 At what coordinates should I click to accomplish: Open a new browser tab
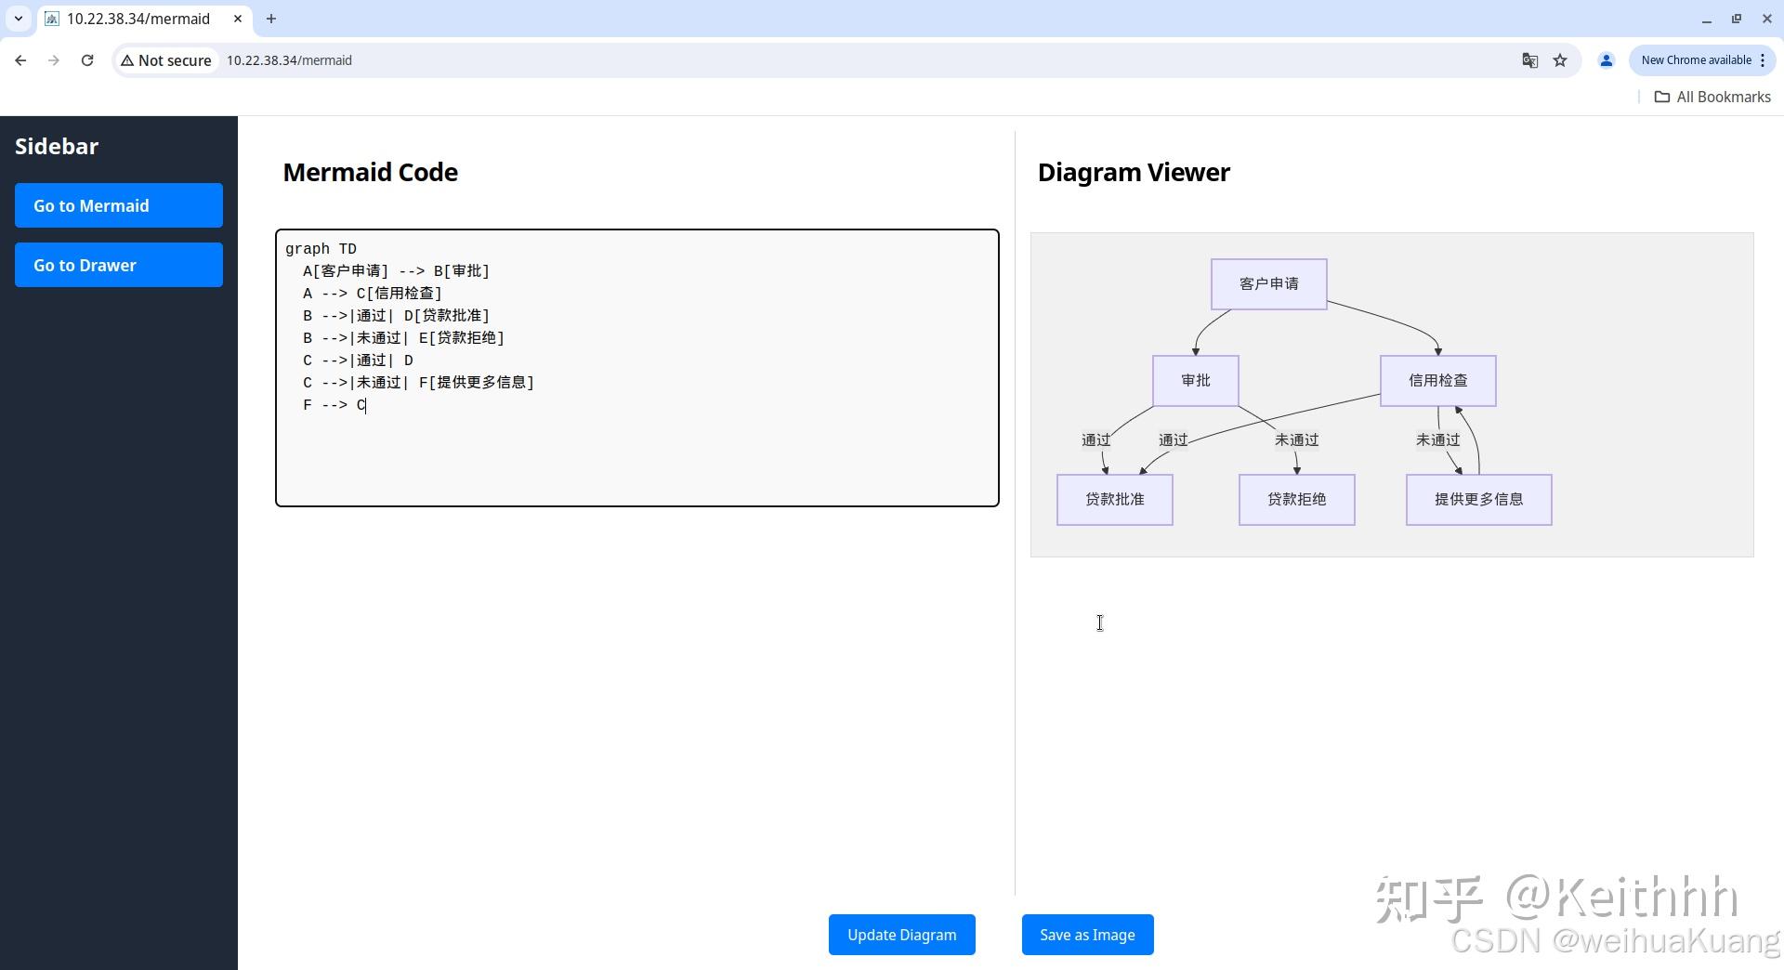pos(271,19)
